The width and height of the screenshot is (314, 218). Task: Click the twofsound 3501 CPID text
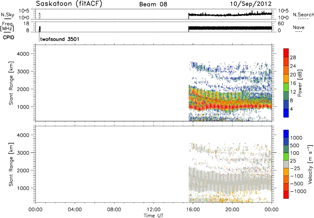[x=60, y=39]
